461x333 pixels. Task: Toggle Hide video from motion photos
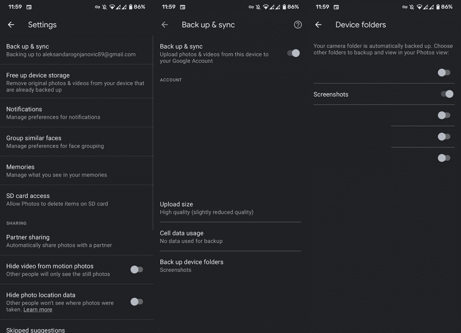click(136, 270)
